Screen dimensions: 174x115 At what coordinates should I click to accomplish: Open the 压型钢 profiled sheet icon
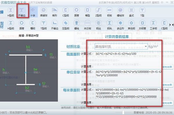pyautogui.click(x=66, y=25)
